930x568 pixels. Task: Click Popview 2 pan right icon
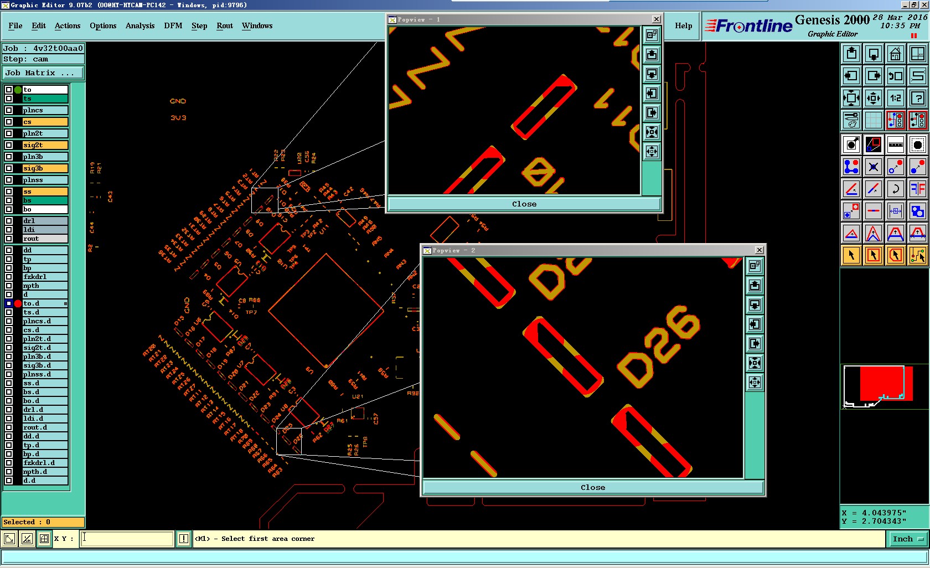(x=755, y=344)
